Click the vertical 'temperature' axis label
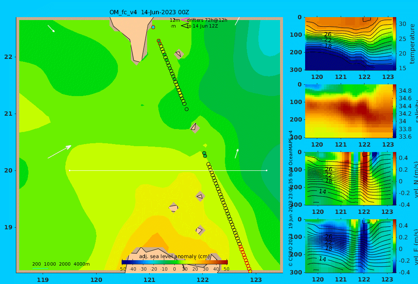418x284 pixels. click(x=412, y=44)
